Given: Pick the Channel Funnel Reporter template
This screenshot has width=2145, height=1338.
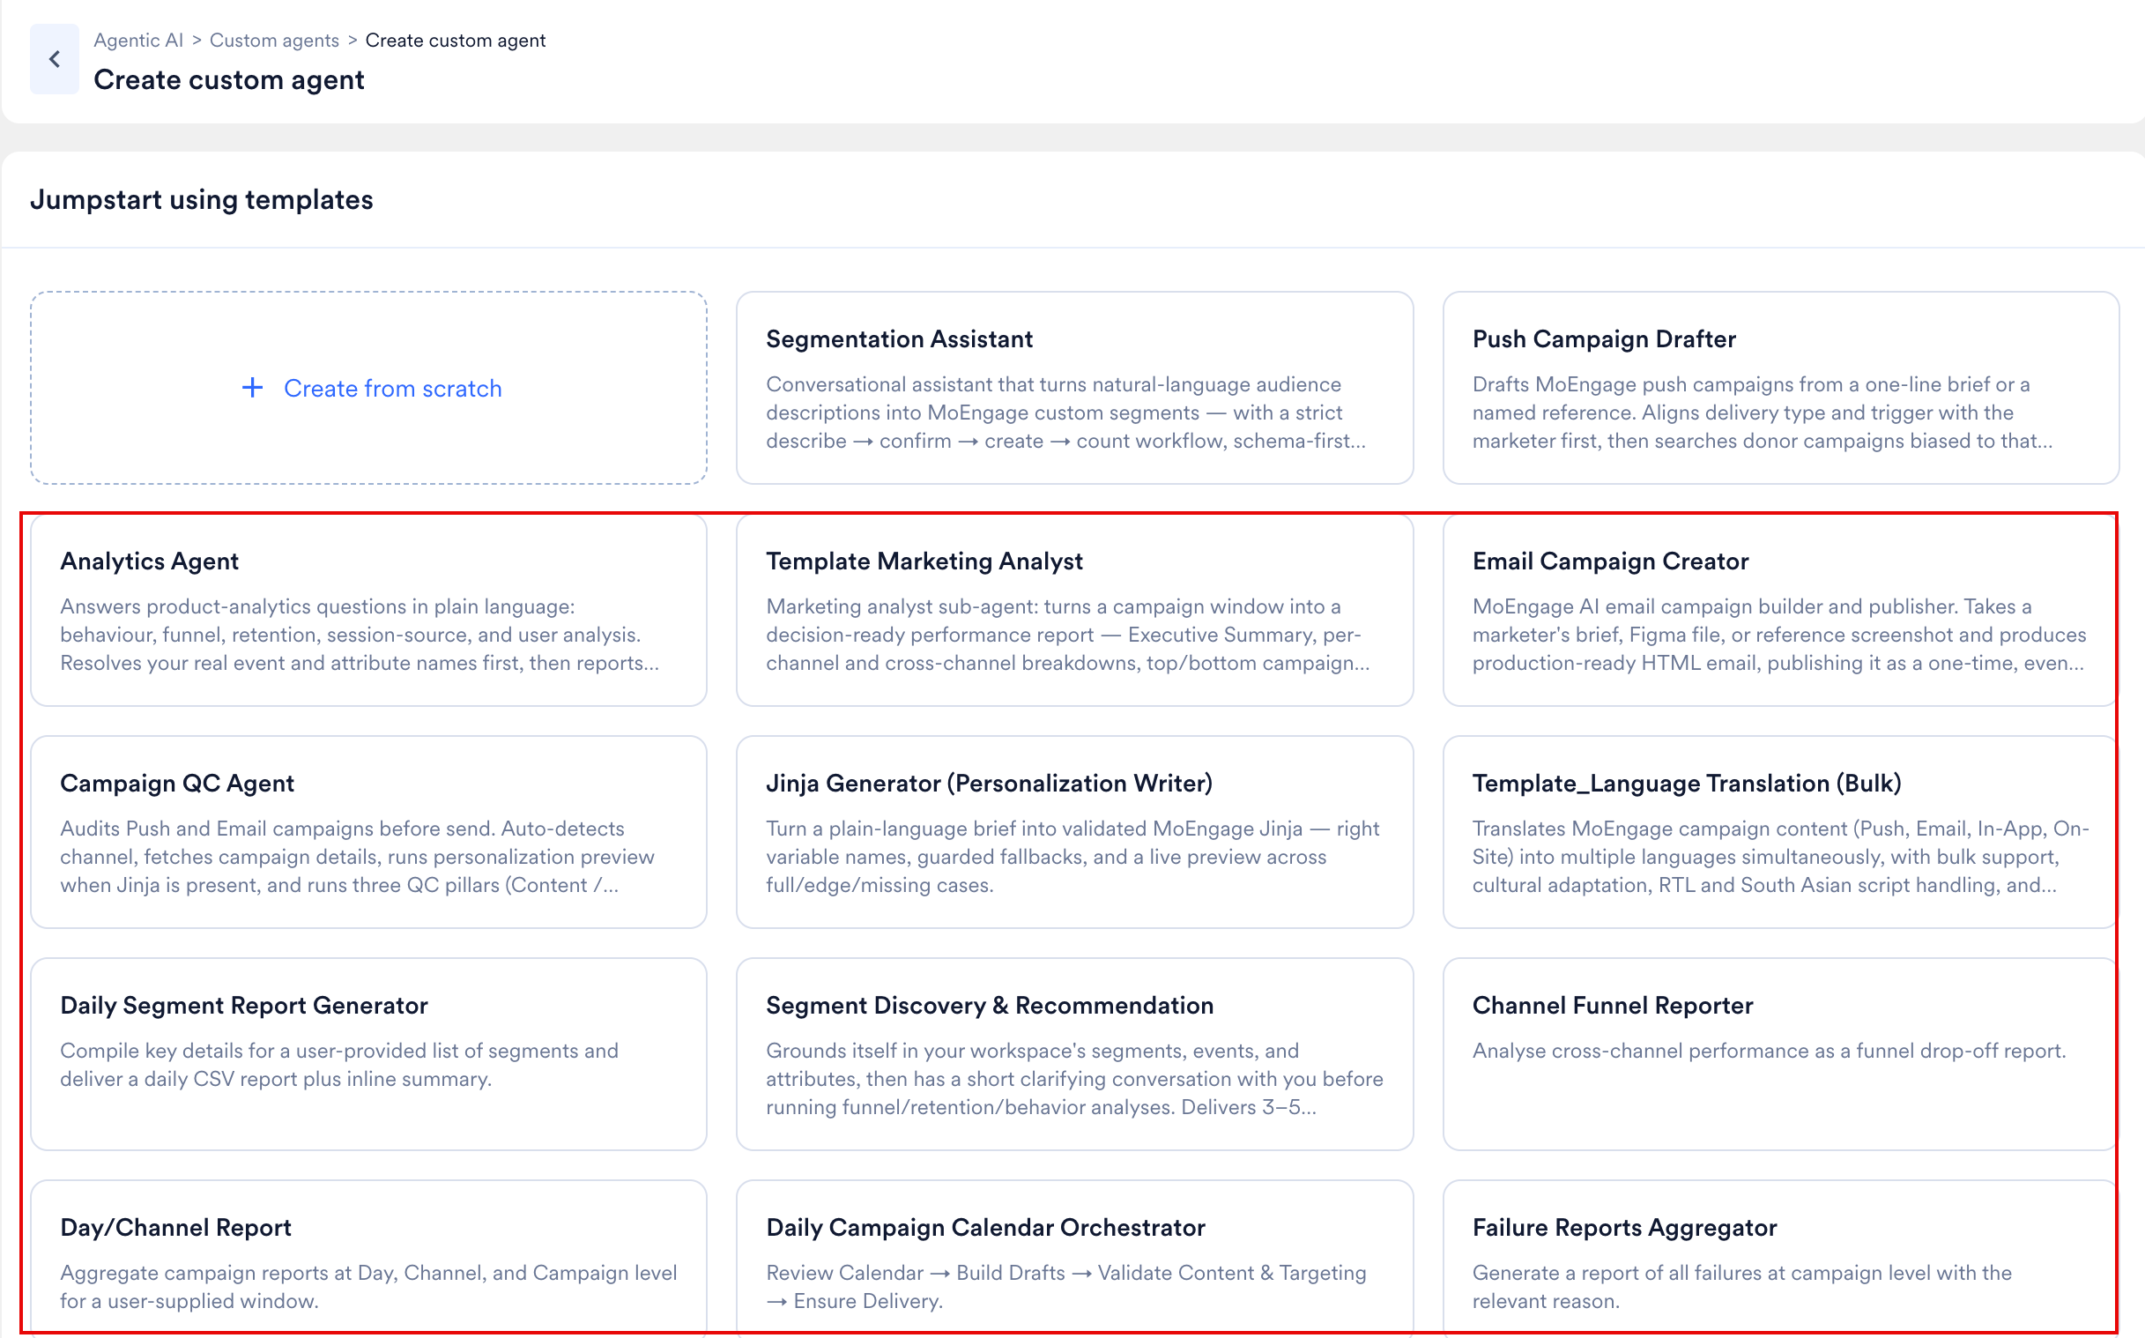Looking at the screenshot, I should click(x=1780, y=1054).
